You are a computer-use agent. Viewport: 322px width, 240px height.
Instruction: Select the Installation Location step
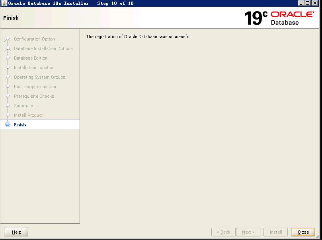click(x=34, y=68)
